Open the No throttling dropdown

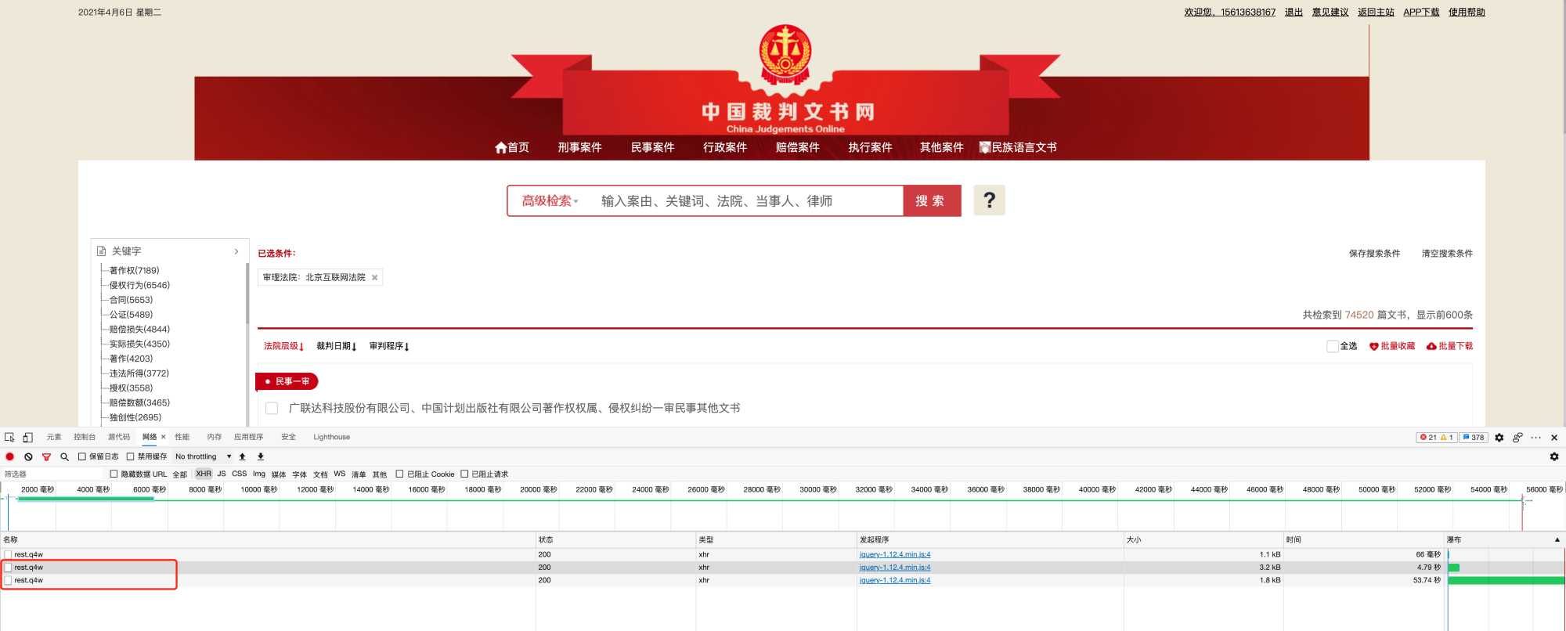[203, 456]
